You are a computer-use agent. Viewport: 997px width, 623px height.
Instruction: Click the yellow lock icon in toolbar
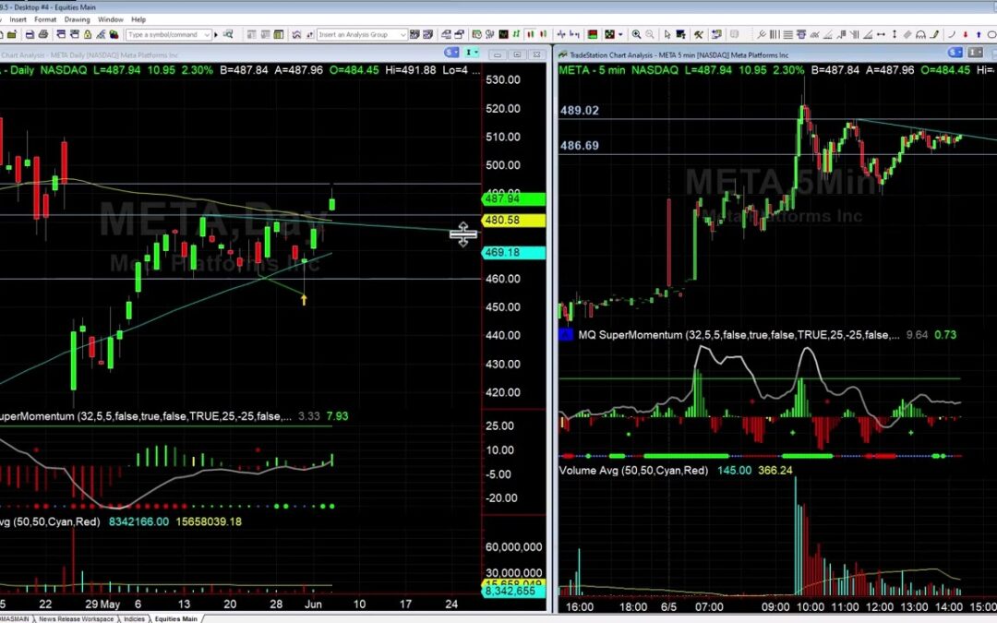click(87, 34)
